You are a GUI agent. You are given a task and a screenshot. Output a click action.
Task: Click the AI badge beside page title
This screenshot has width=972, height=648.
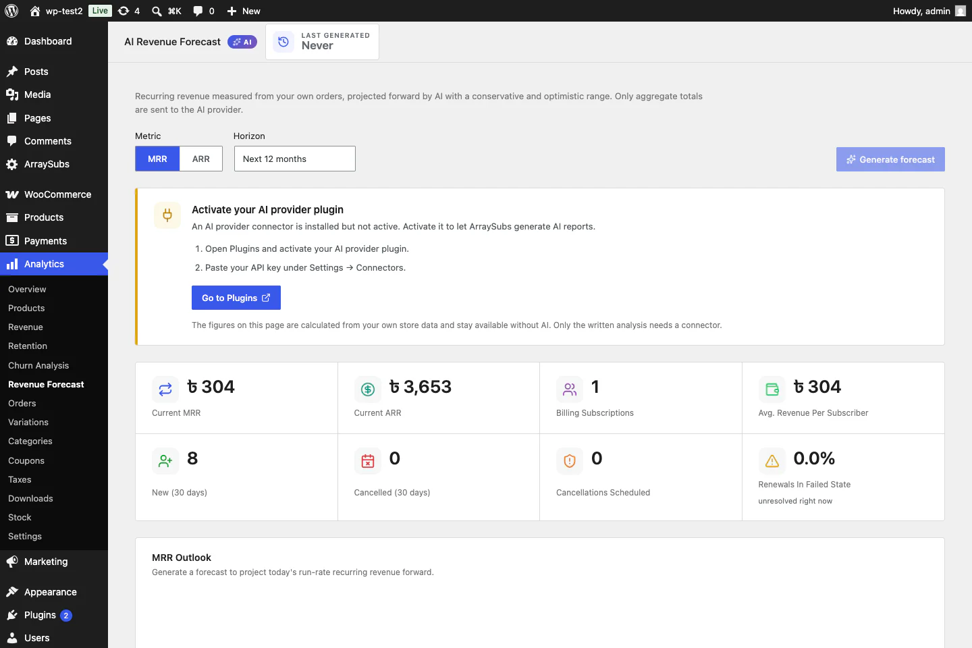[242, 42]
